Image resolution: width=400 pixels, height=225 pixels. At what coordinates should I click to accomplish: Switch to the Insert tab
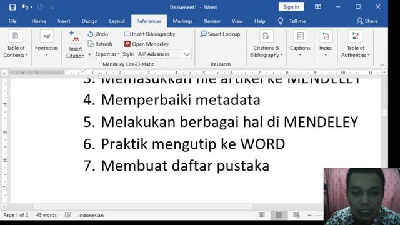(x=64, y=21)
